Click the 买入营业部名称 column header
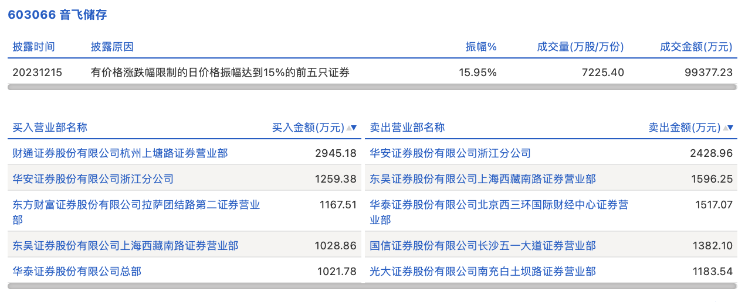Screen dimensions: 745x302 point(50,128)
